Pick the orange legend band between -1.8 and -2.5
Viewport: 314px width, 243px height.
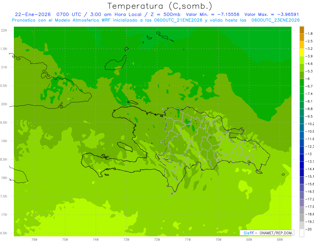pos(302,37)
